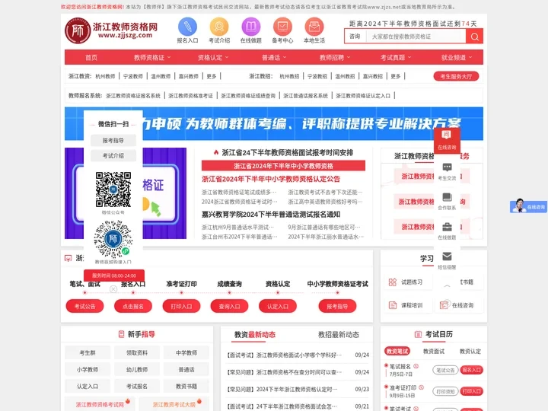The width and height of the screenshot is (548, 411).
Task: Open 嘉兴教育学院2024下半年普通话测试报名通知
Action: pos(271,214)
